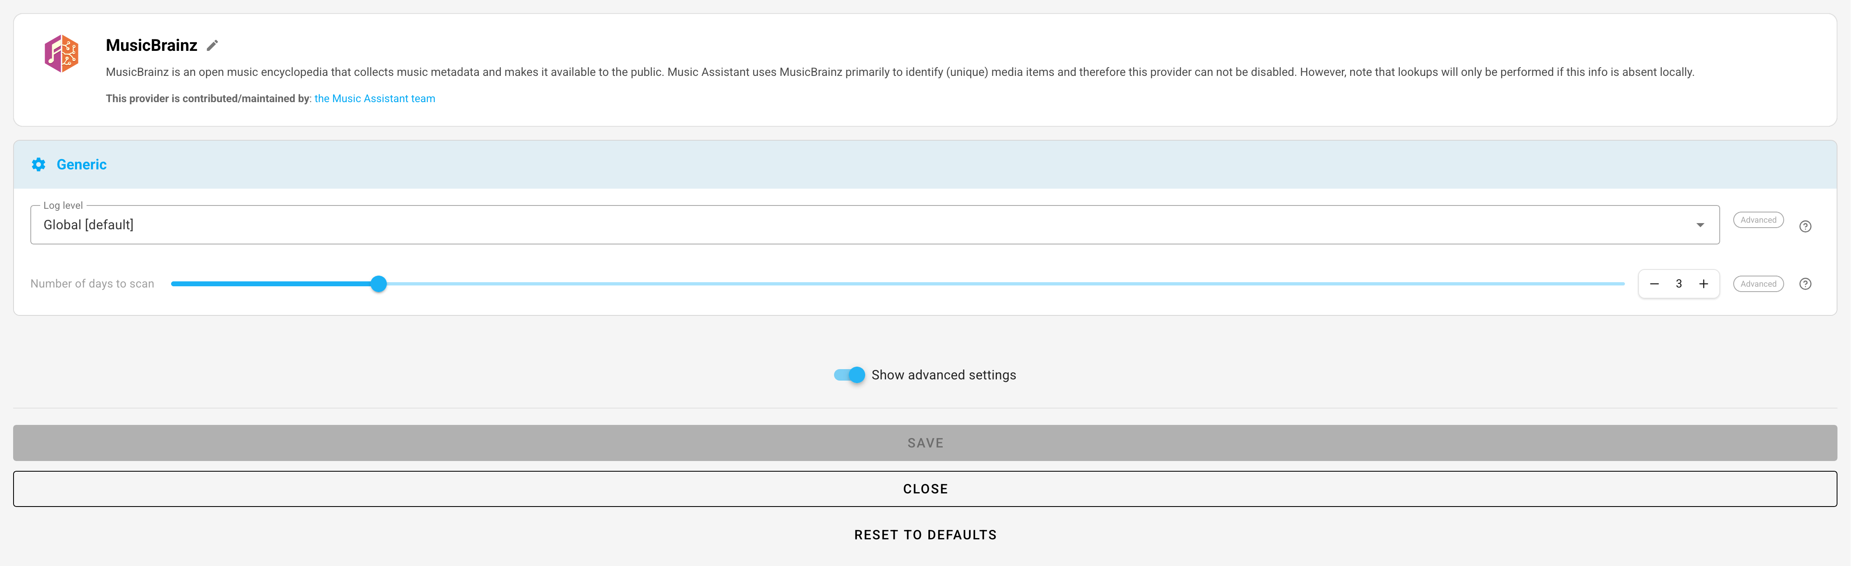The image size is (1851, 566).
Task: Reset settings to defaults
Action: pos(925,535)
